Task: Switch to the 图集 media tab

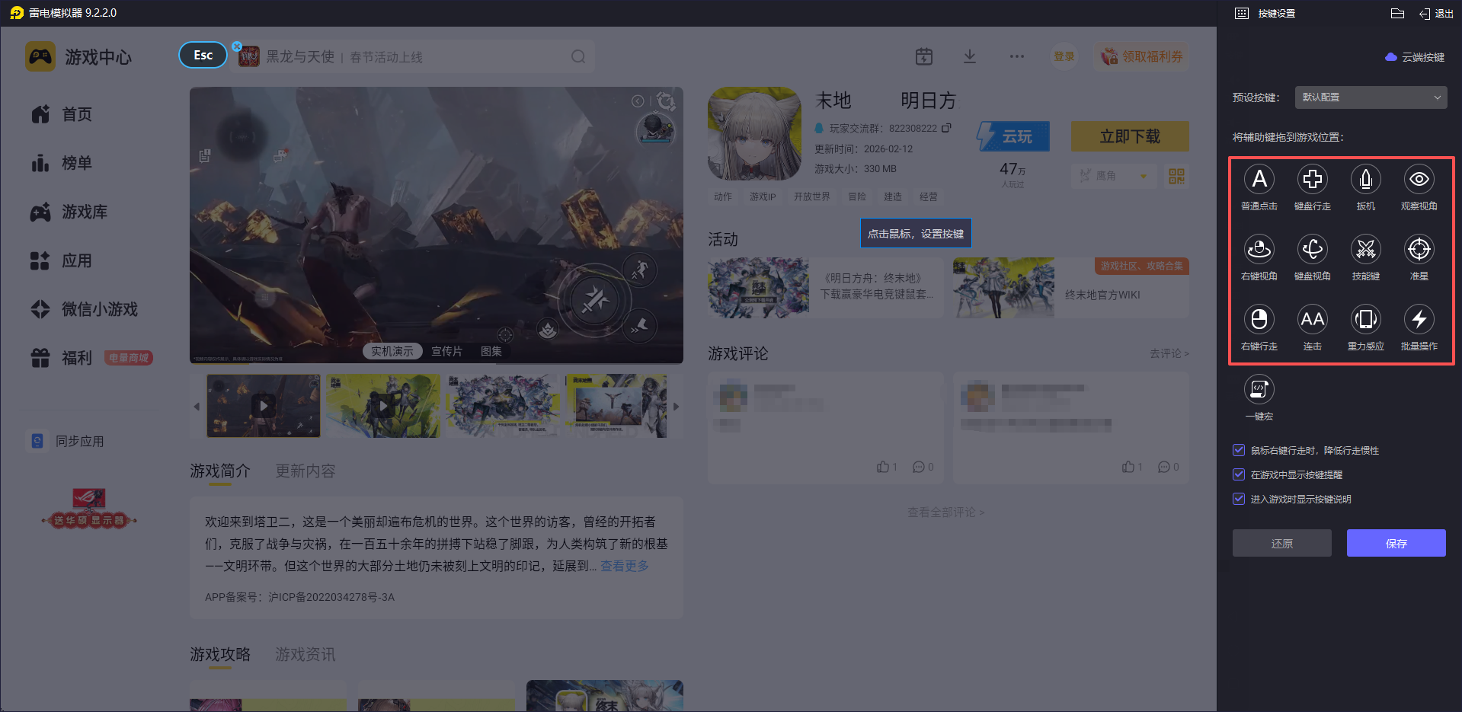Action: pyautogui.click(x=491, y=351)
